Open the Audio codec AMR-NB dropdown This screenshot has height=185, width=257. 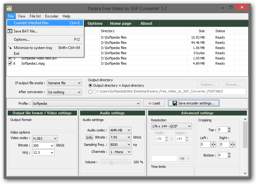[120, 130]
